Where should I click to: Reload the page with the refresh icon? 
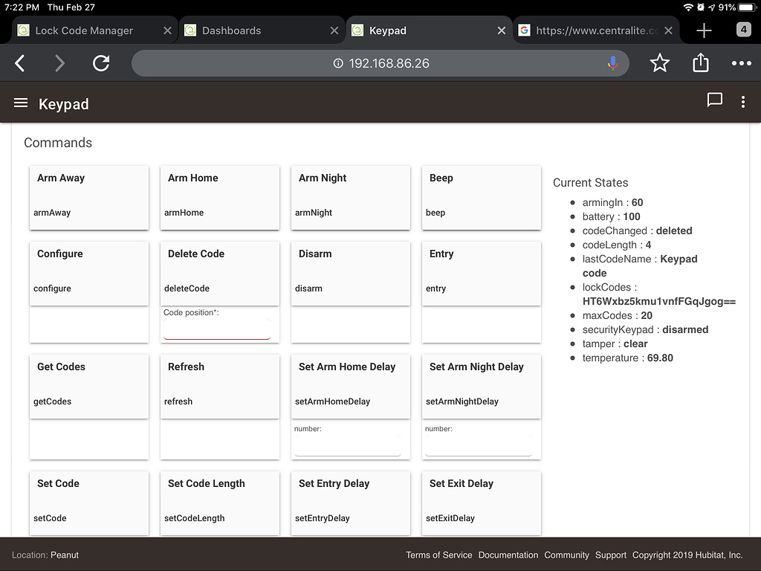click(x=101, y=63)
